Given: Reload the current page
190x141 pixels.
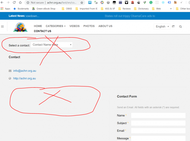Looking at the screenshot, I should coord(14,2).
